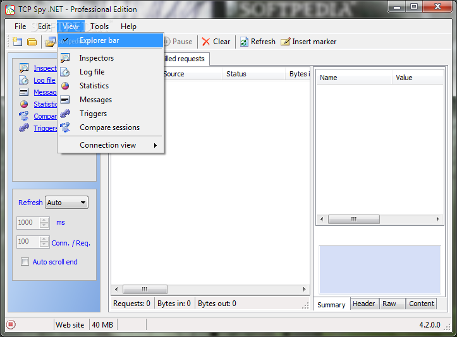The width and height of the screenshot is (457, 337).
Task: Click Triggers gear icon in explorer bar
Action: point(24,127)
